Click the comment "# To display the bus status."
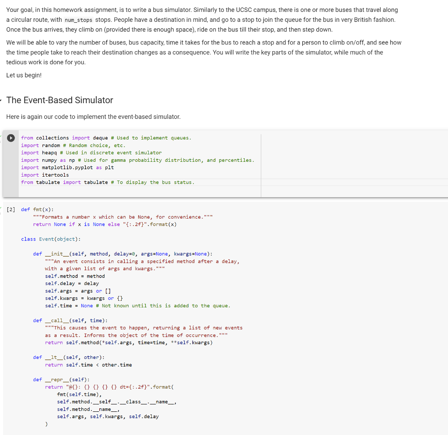The height and width of the screenshot is (435, 448). [153, 182]
